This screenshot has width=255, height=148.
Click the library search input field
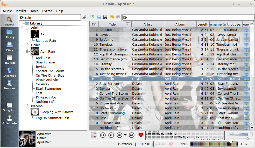click(x=52, y=18)
